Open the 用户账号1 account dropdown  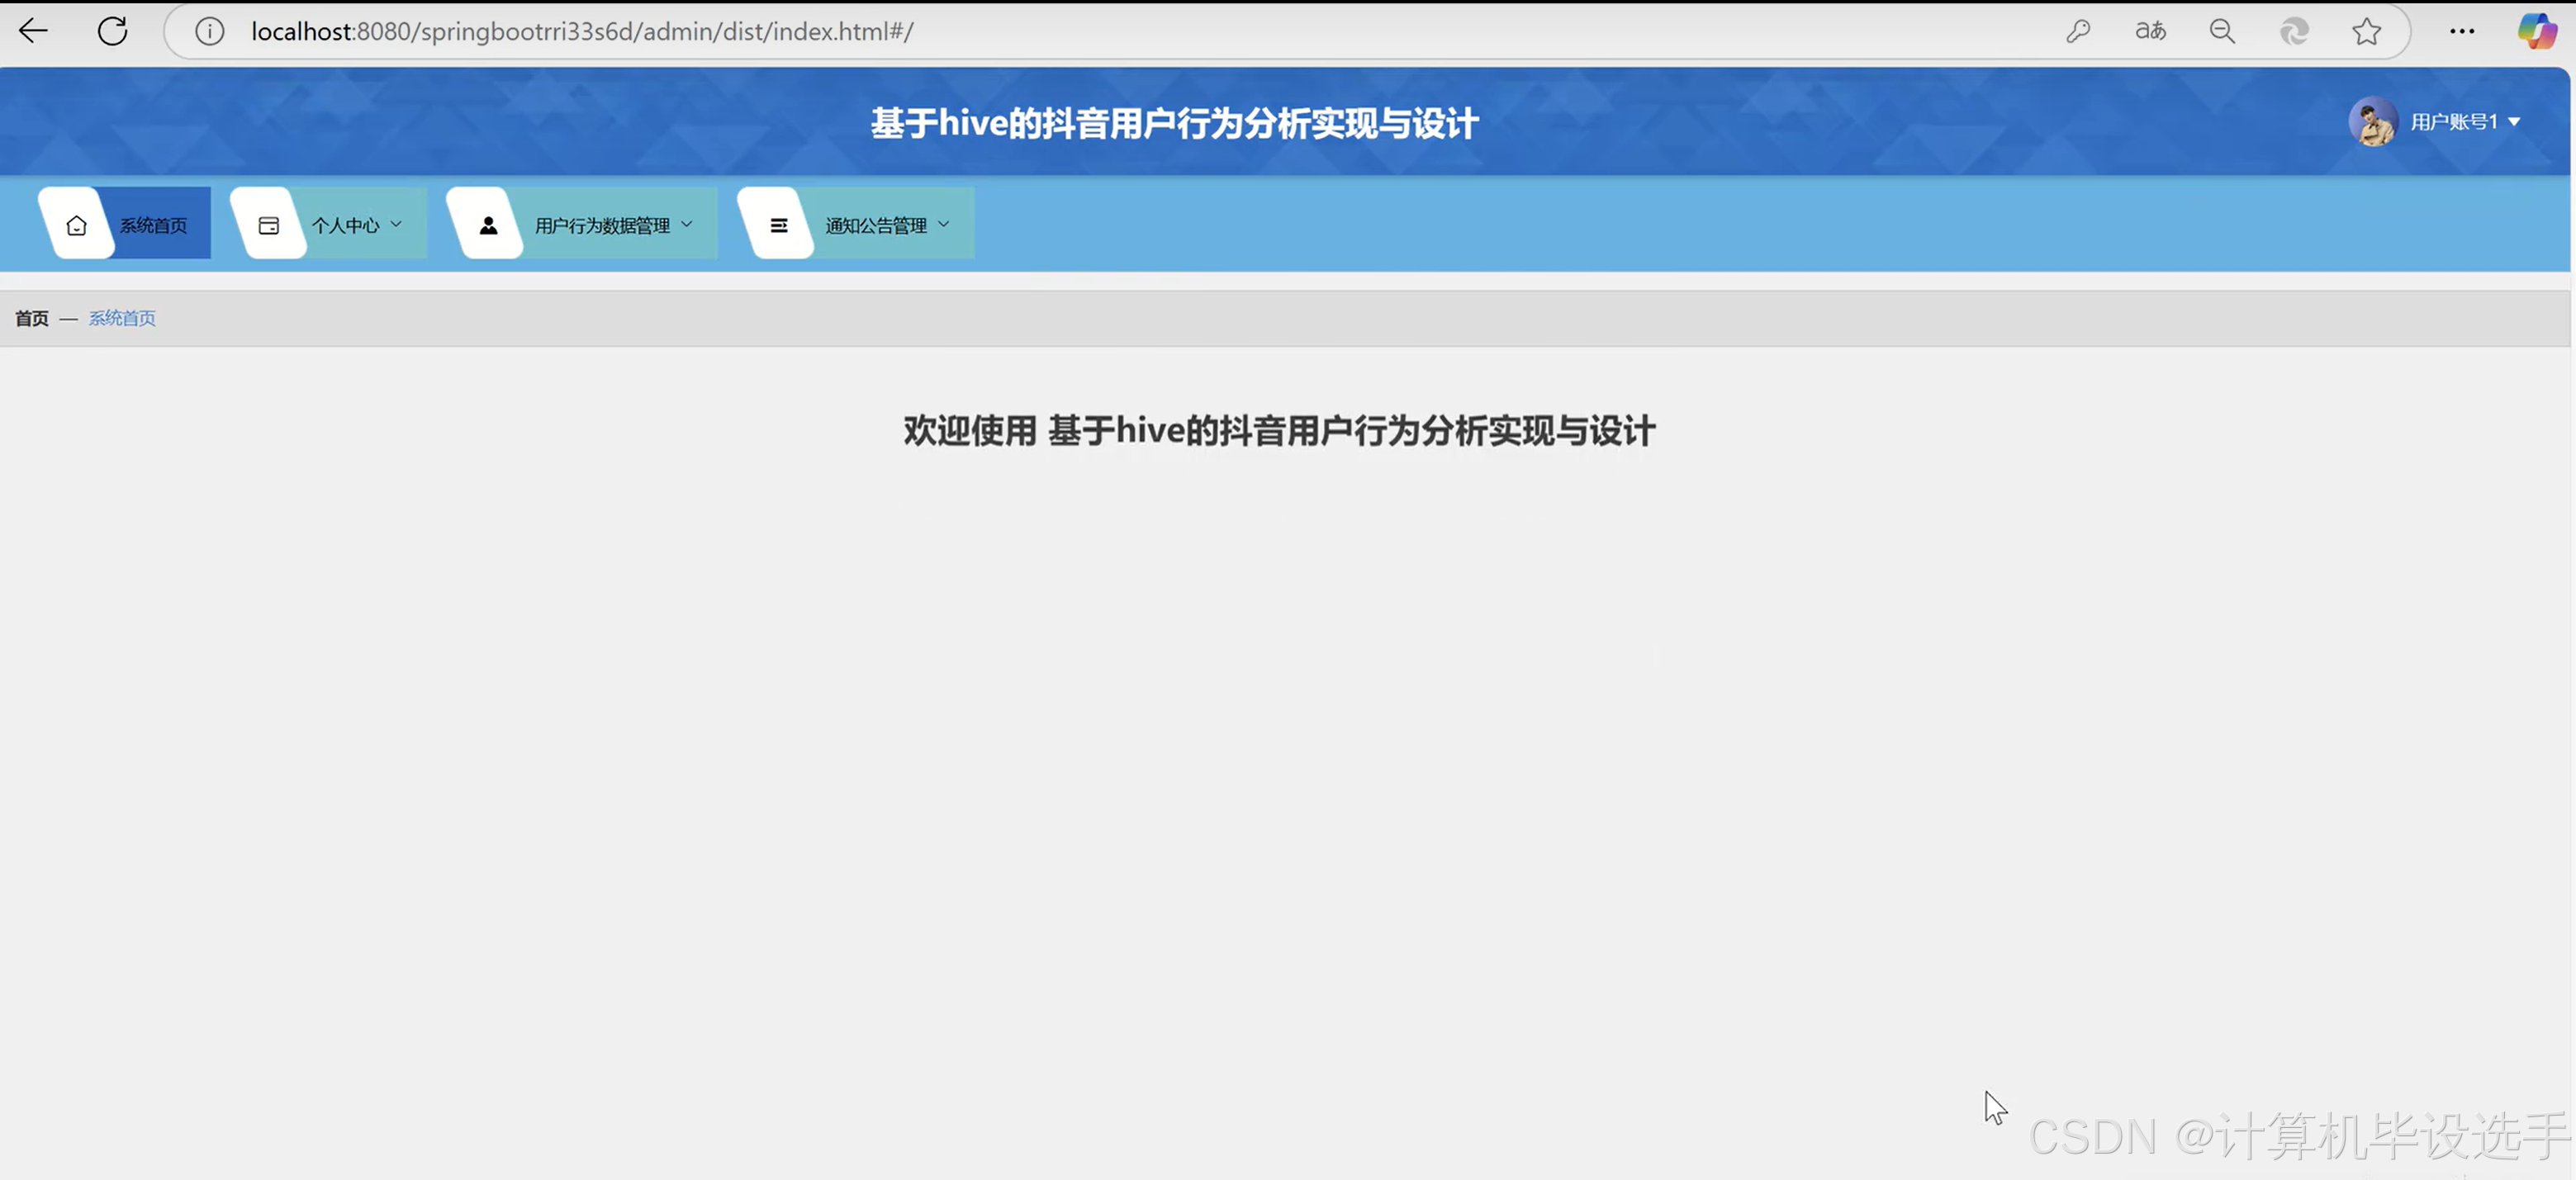(x=2465, y=122)
